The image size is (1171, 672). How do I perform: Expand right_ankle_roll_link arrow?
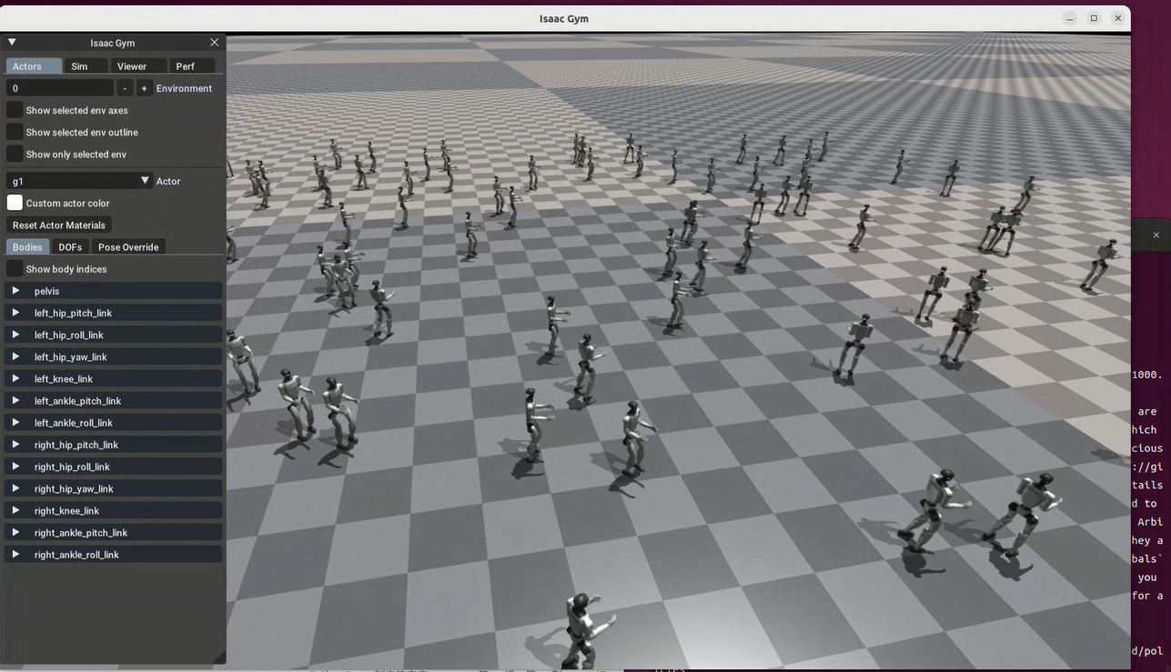click(x=15, y=554)
